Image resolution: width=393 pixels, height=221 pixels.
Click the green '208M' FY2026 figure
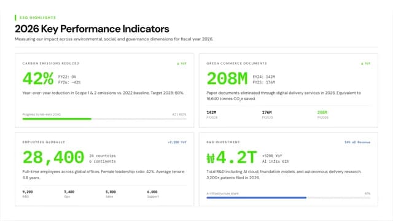pyautogui.click(x=322, y=112)
